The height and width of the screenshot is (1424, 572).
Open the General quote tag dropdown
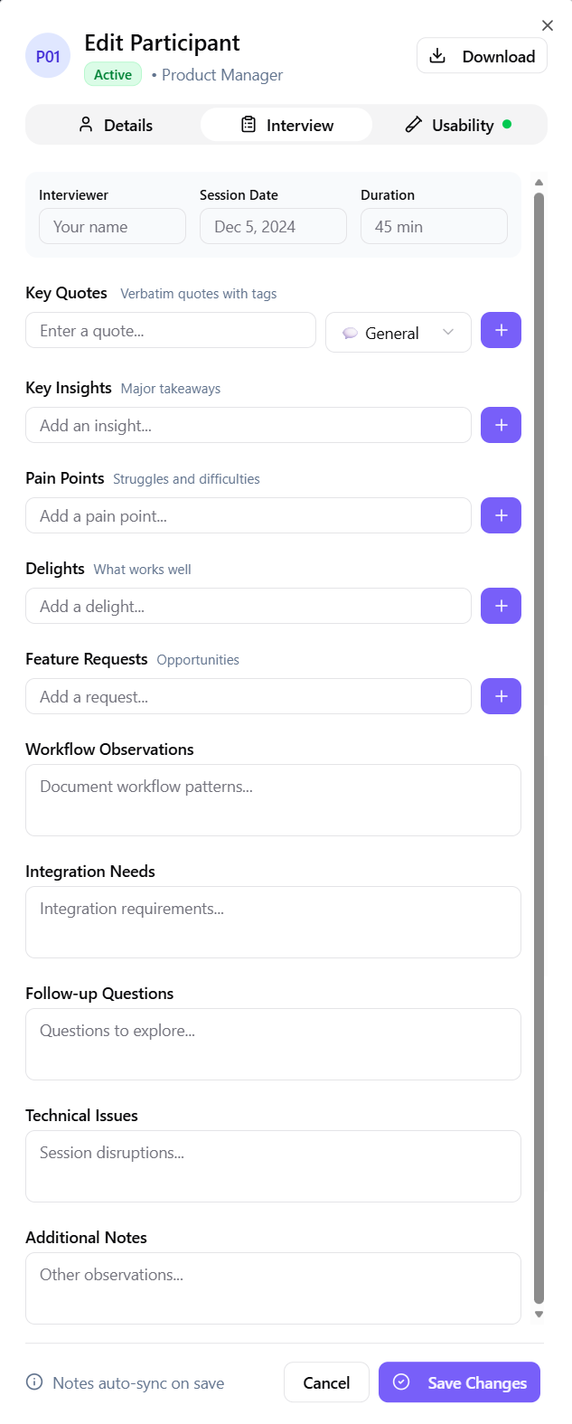click(x=398, y=333)
